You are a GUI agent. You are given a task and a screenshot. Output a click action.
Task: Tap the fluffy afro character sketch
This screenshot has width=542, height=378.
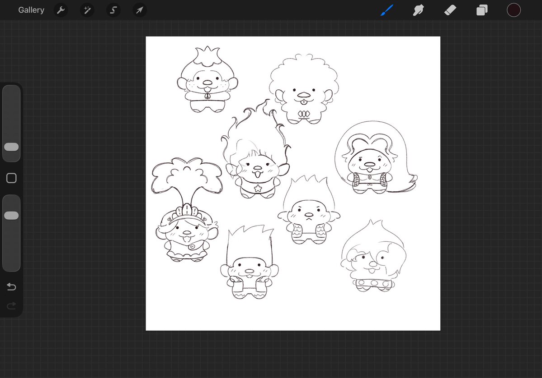(304, 89)
